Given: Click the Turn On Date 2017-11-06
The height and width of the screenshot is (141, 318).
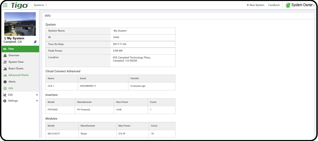Looking at the screenshot, I should [x=119, y=44].
